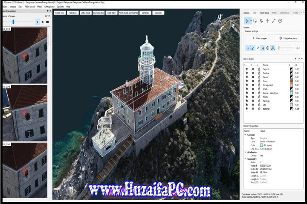Open the Help menu
Viewport: 307px width, 204px height.
pyautogui.click(x=68, y=7)
